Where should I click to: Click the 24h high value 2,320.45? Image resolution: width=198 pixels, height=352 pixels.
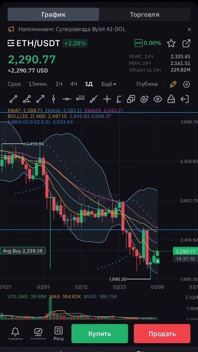[x=180, y=57]
